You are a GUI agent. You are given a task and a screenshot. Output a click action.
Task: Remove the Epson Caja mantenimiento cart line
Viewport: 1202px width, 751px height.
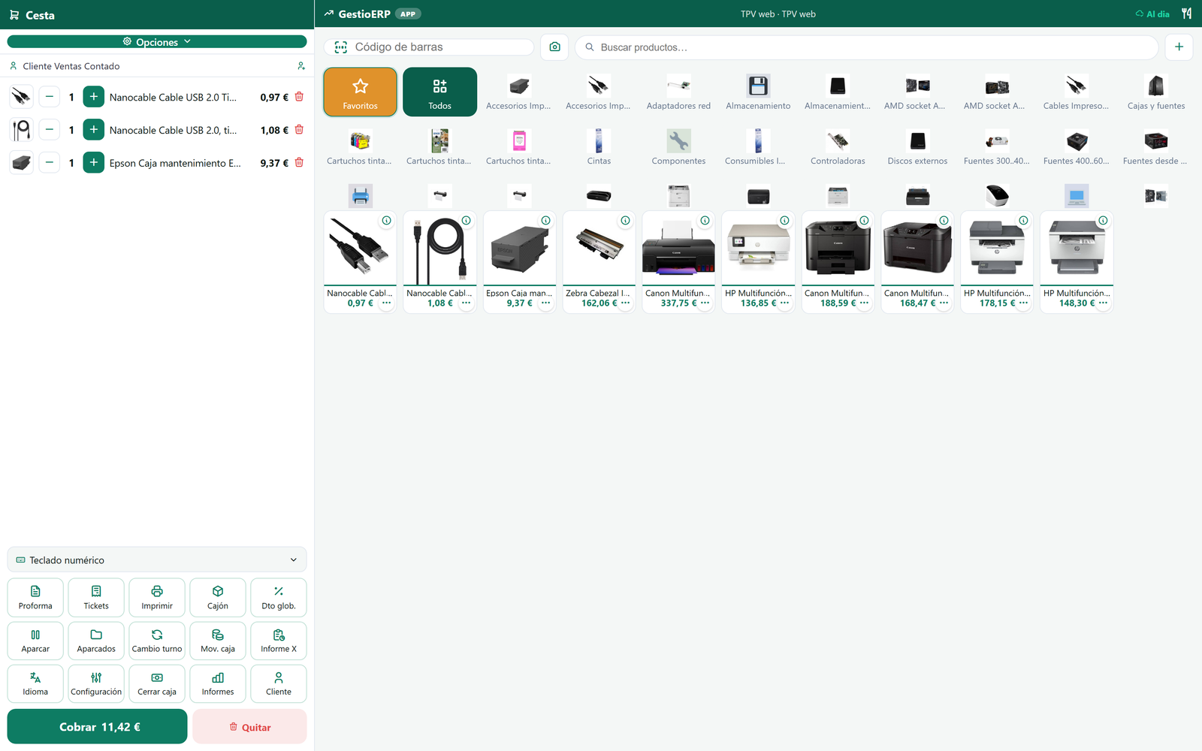299,162
